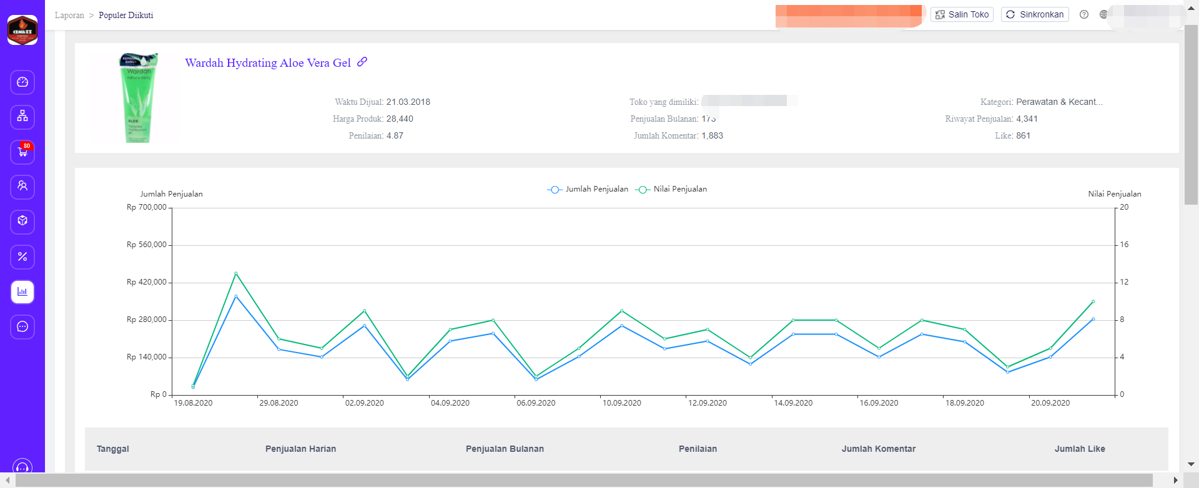Select the bar chart reports icon
The height and width of the screenshot is (488, 1199).
pos(22,291)
